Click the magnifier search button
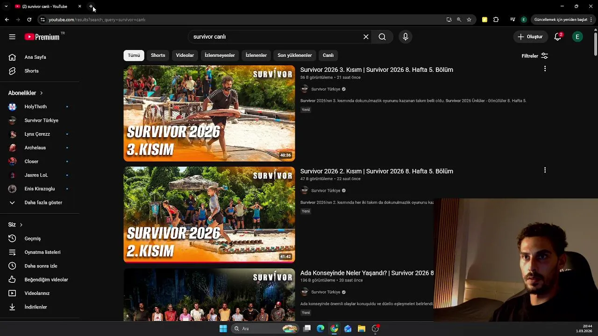Viewport: 598px width, 336px height. (382, 37)
